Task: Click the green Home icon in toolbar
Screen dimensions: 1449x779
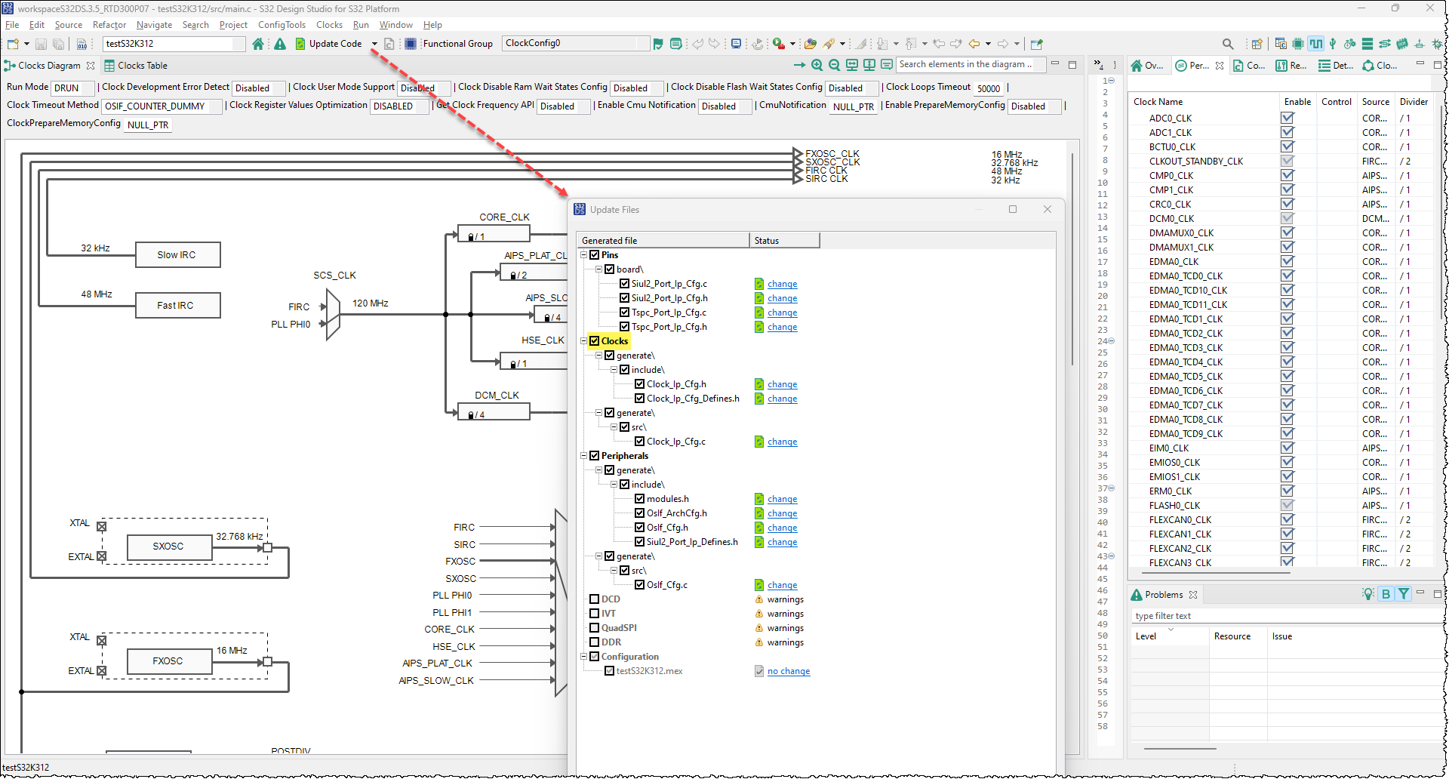Action: [258, 44]
